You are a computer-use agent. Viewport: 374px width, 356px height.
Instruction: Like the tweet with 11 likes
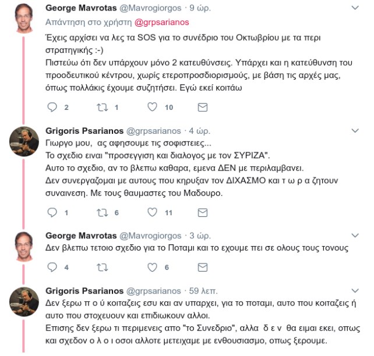click(x=152, y=212)
